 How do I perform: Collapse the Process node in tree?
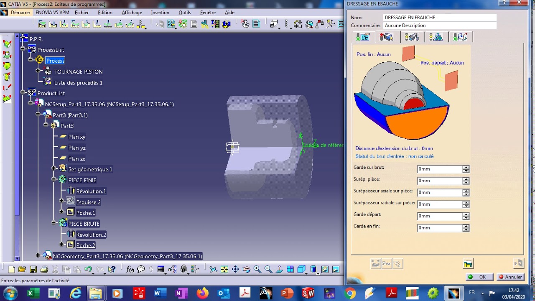point(31,60)
